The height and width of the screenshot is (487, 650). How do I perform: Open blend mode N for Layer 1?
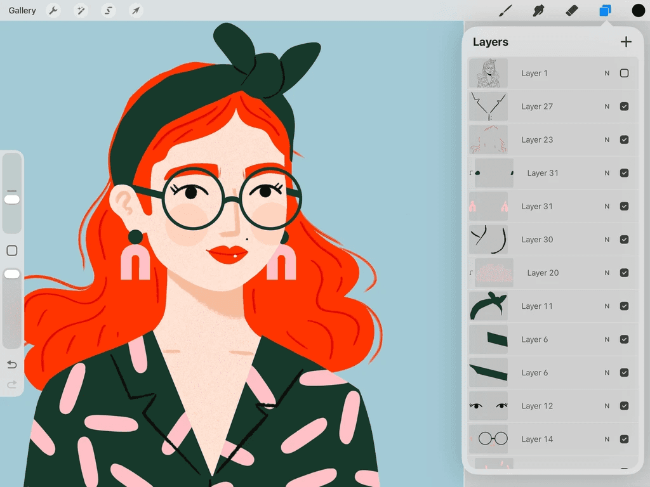tap(607, 74)
